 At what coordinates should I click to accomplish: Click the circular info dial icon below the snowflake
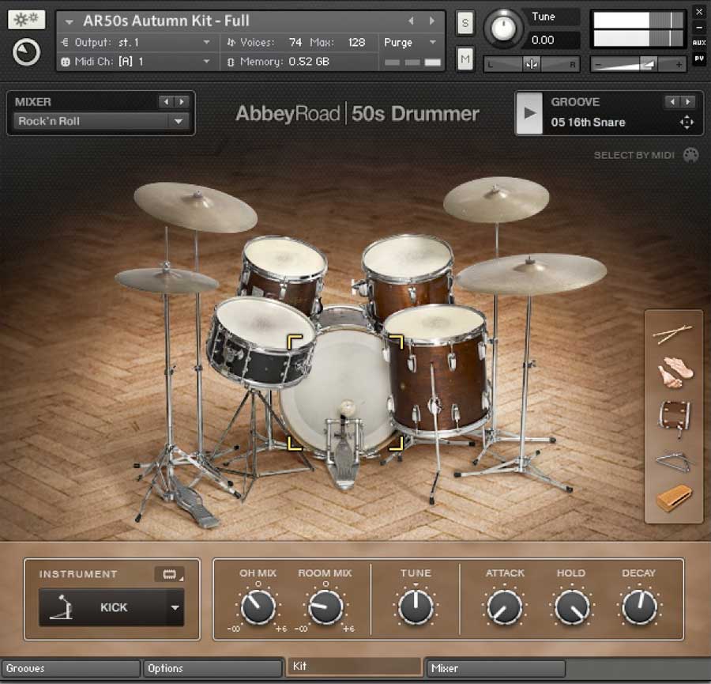tap(26, 52)
